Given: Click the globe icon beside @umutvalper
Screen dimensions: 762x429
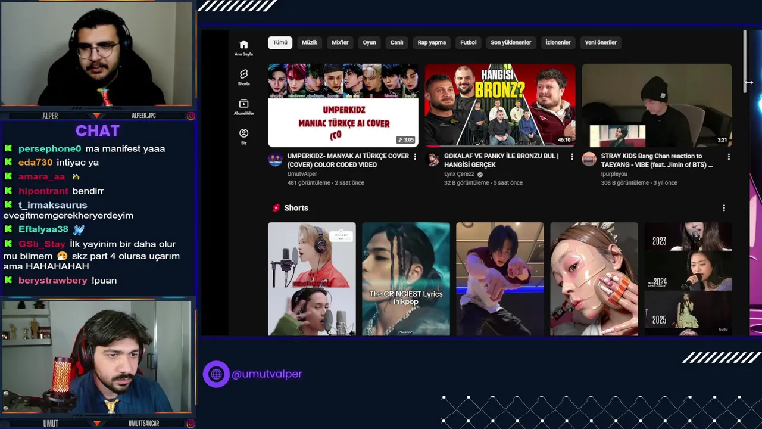Looking at the screenshot, I should (x=216, y=374).
